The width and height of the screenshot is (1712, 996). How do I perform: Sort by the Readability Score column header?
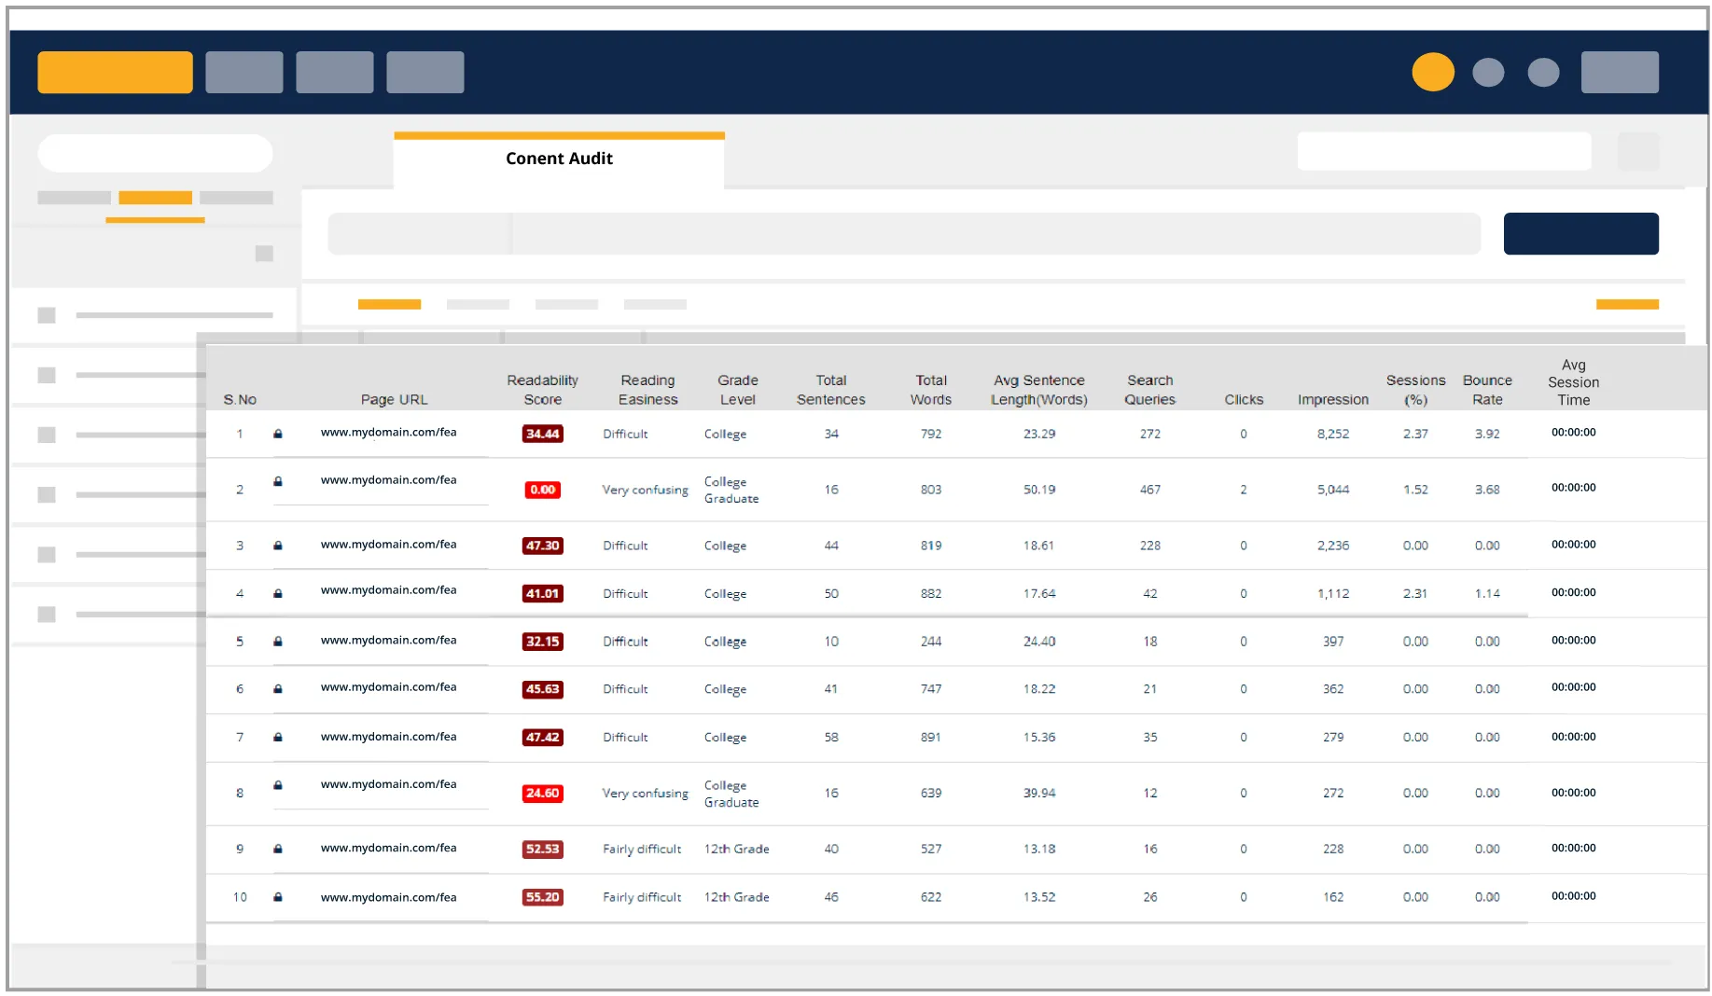pyautogui.click(x=542, y=390)
